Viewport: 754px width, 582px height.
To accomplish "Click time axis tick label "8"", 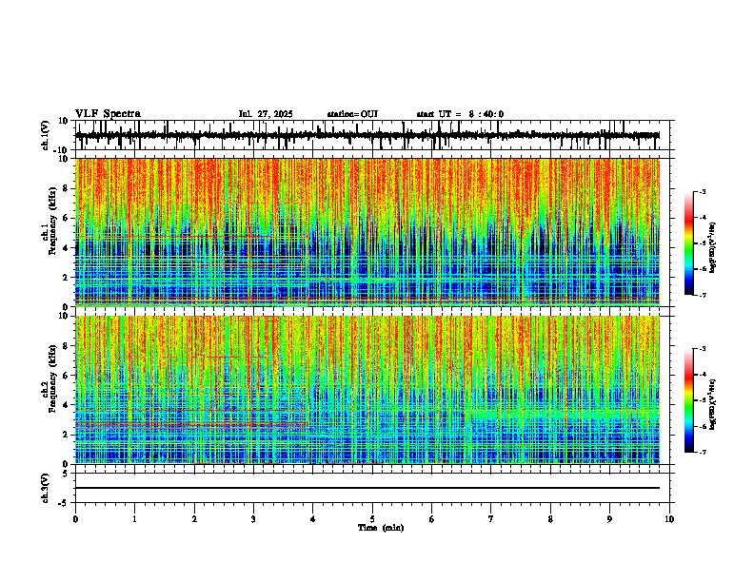I will pos(550,519).
